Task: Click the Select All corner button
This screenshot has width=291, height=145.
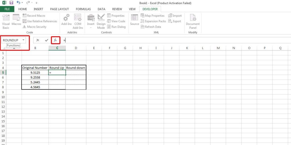Action: click(x=3, y=48)
